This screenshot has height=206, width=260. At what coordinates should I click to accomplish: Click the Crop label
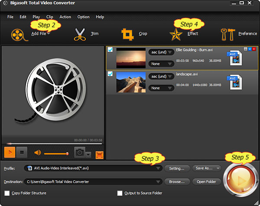tap(143, 34)
